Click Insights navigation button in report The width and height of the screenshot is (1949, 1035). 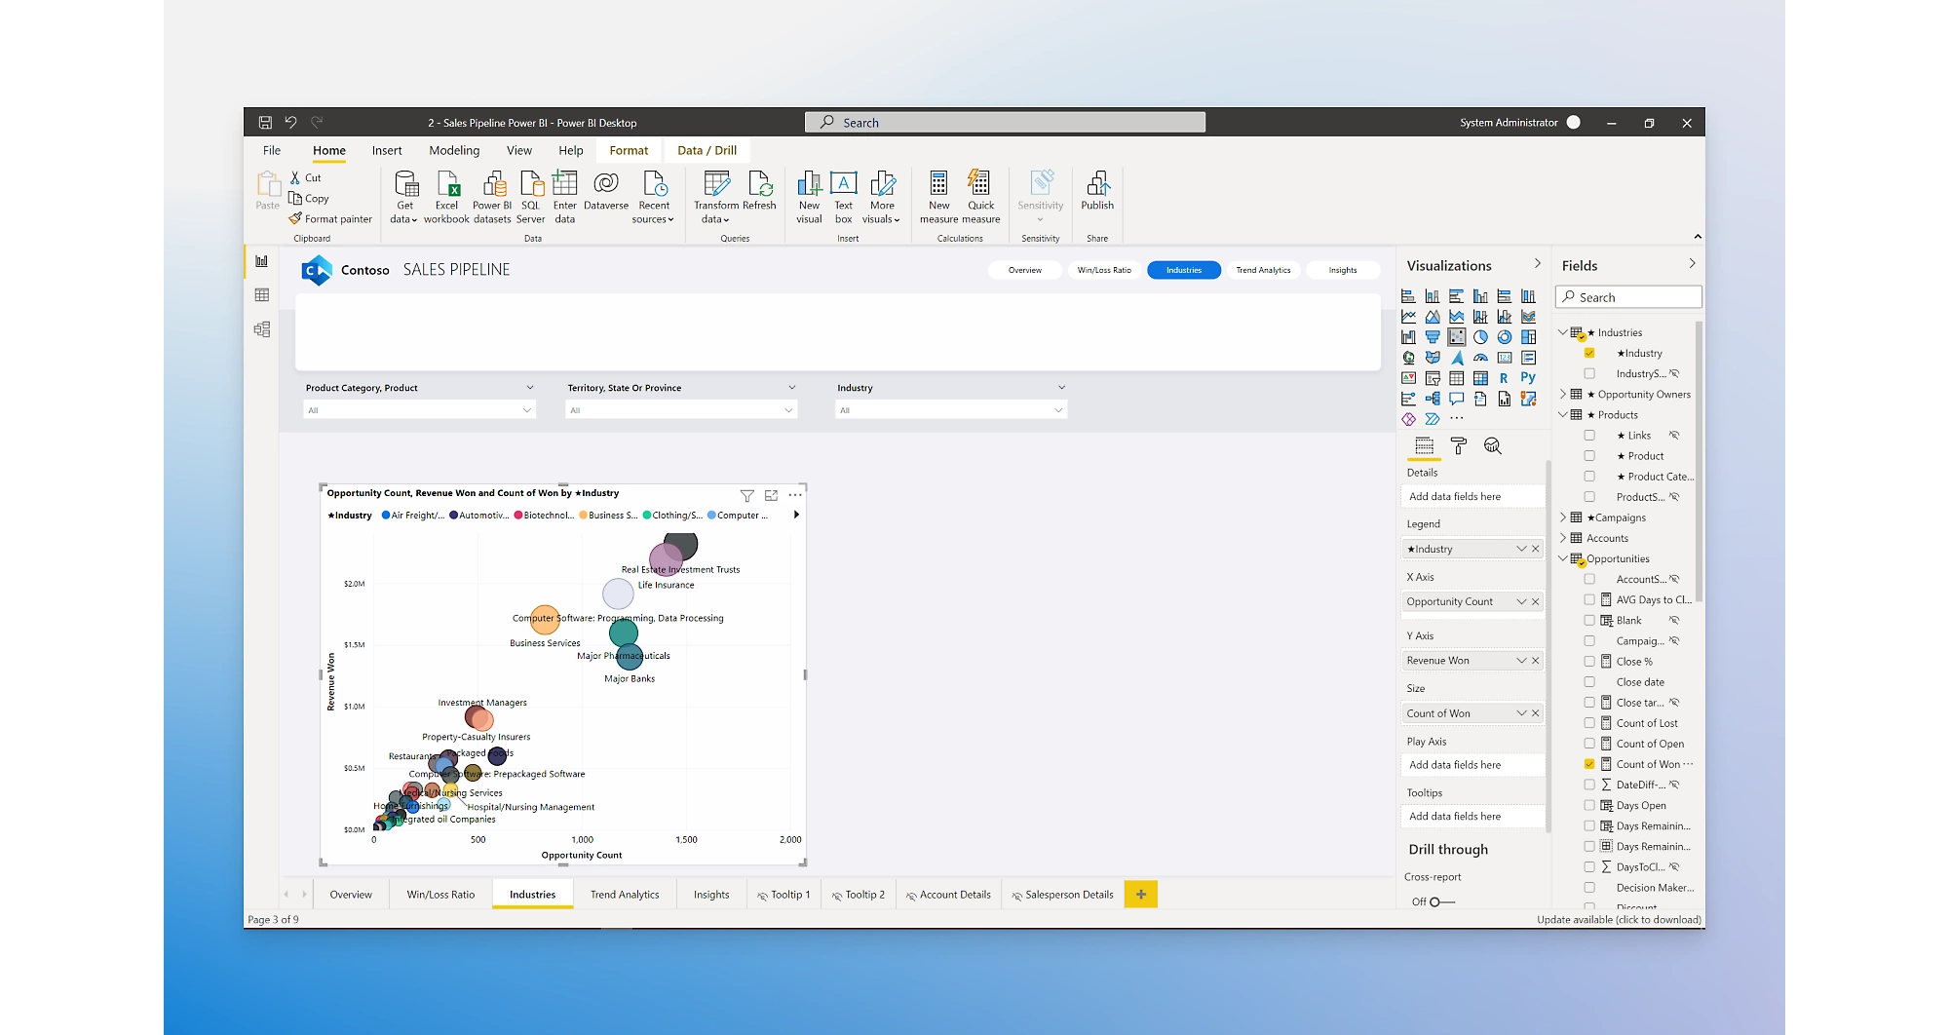(1343, 270)
